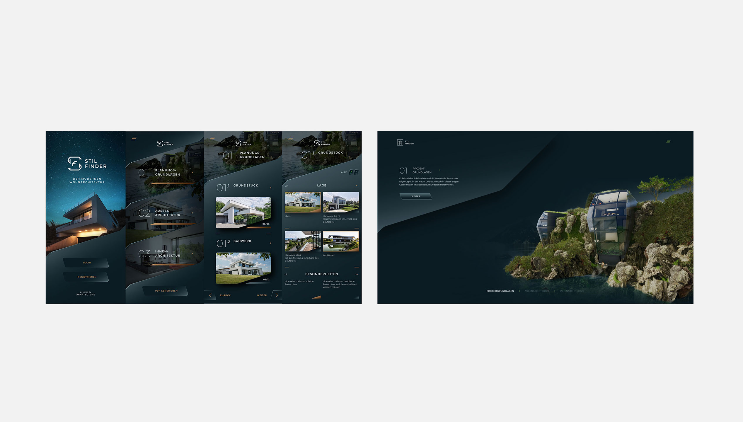Click the chevron beside Projekt-Grundlagen on desktop

click(x=439, y=170)
